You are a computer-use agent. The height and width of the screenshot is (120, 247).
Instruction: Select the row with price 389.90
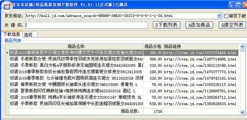point(124,59)
